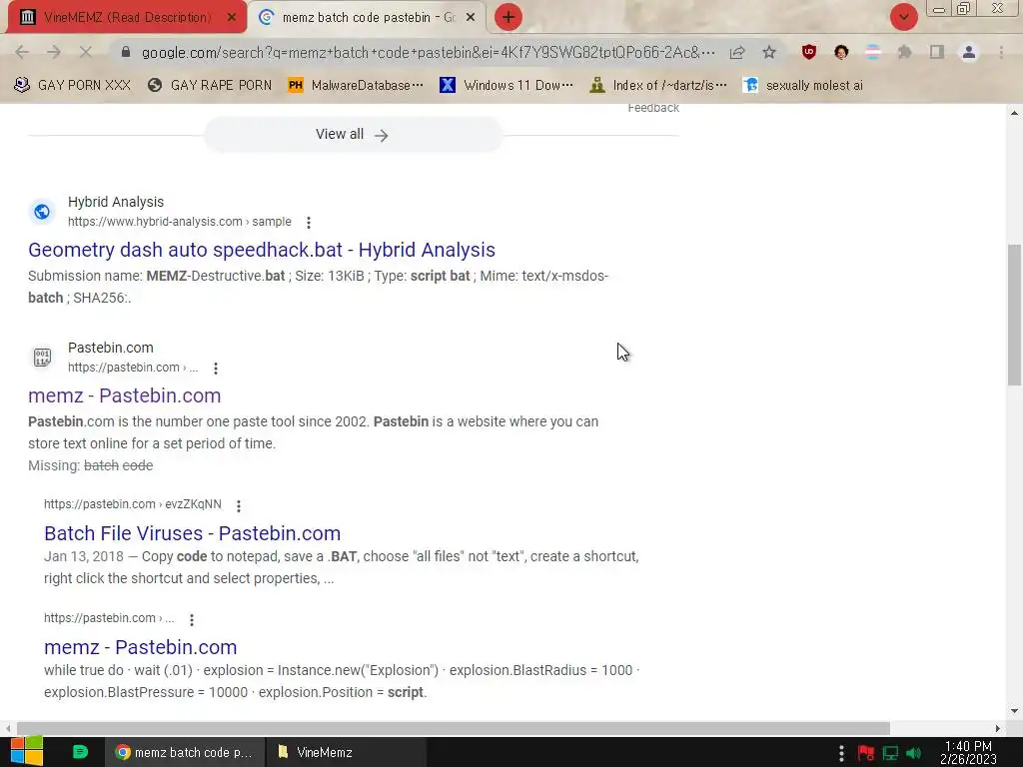
Task: Click the round avatar extension icon
Action: coord(841,52)
